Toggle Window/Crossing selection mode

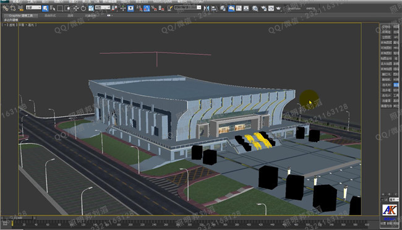[x=67, y=8]
